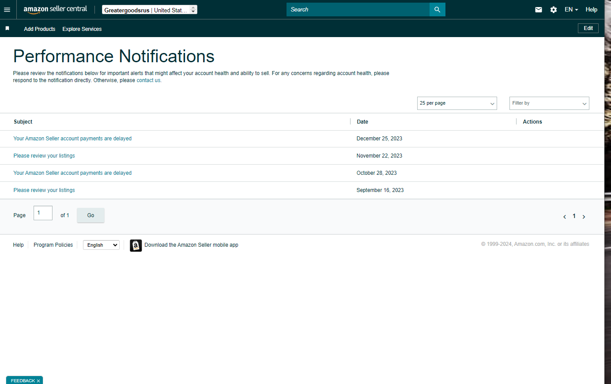Click the September 16, 2023 date cell
611x384 pixels.
tap(380, 190)
